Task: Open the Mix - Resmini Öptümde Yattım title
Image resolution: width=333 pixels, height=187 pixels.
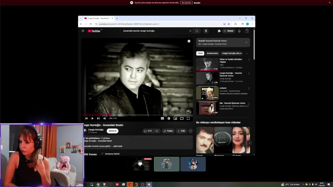Action: pos(232,103)
